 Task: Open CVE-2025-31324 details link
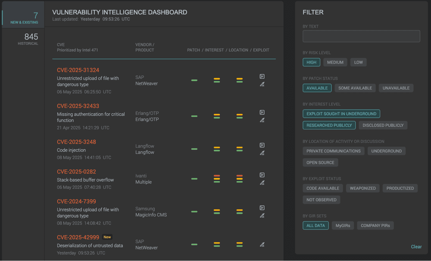[x=78, y=70]
